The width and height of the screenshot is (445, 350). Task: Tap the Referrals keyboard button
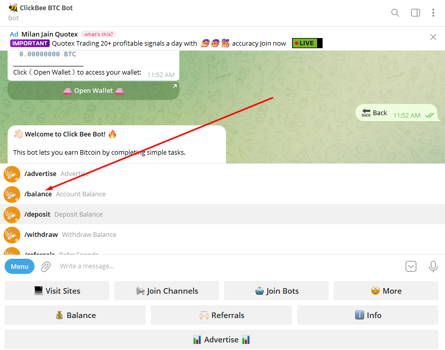coord(221,315)
